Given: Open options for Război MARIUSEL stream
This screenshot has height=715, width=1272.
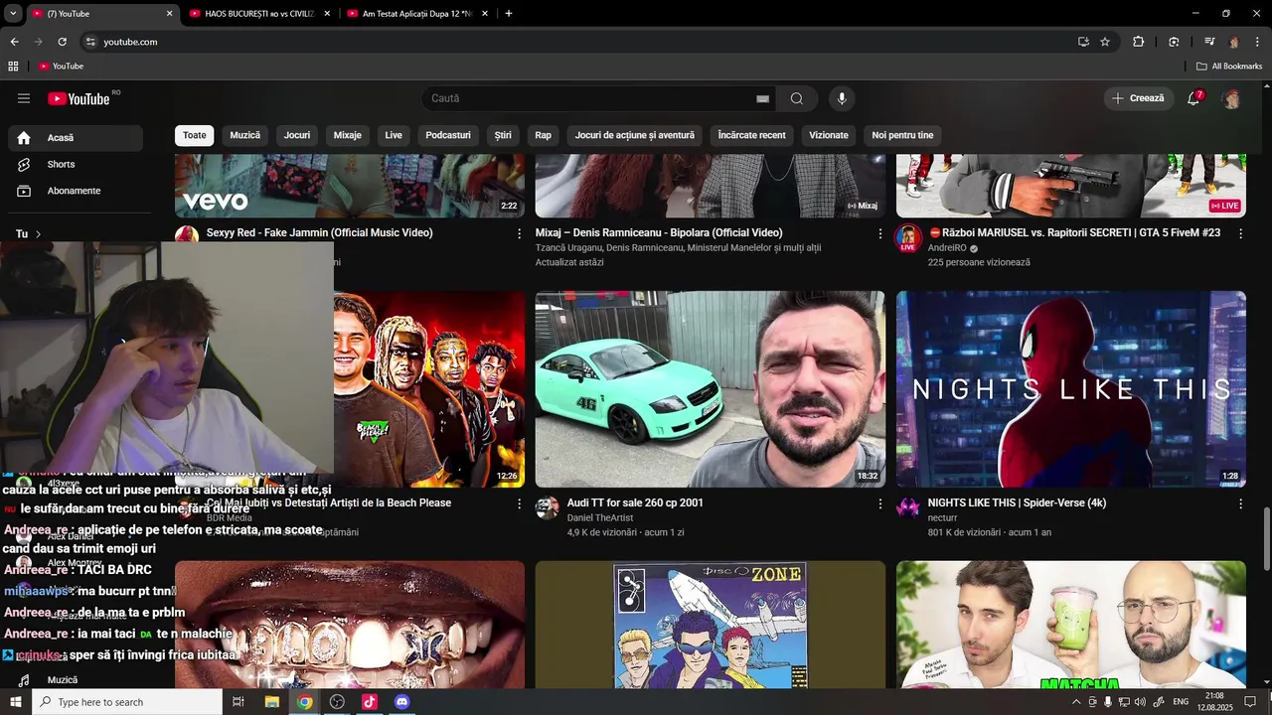Looking at the screenshot, I should point(1240,233).
